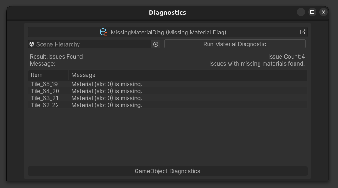Click missing material message for Tile_65_19
The height and width of the screenshot is (188, 338).
(107, 84)
